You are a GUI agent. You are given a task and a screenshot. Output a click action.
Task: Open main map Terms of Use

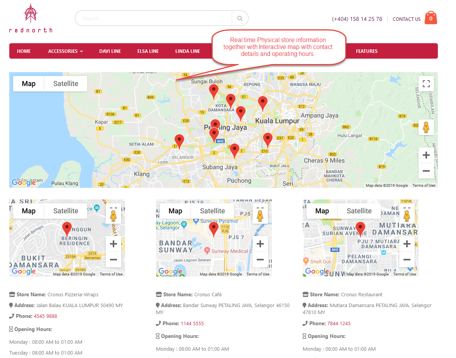pyautogui.click(x=424, y=186)
